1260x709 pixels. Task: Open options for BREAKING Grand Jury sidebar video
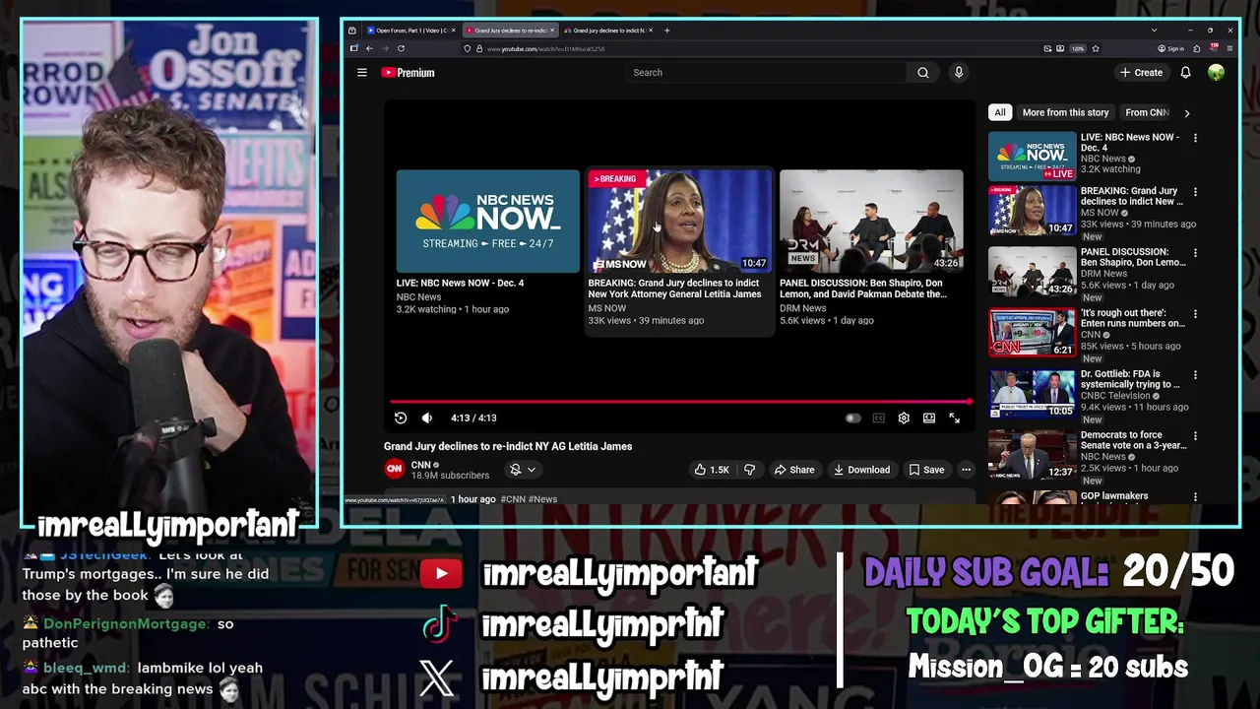1195,192
